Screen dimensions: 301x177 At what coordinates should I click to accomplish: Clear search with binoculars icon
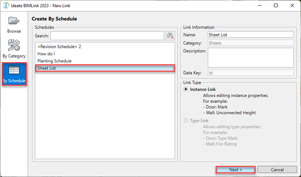pos(170,36)
